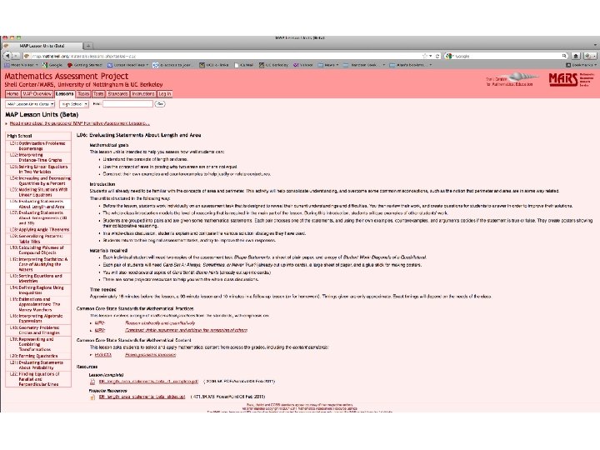Open the Bookmarks menu at toolbar end
This screenshot has width=600, height=450.
pyautogui.click(x=582, y=65)
